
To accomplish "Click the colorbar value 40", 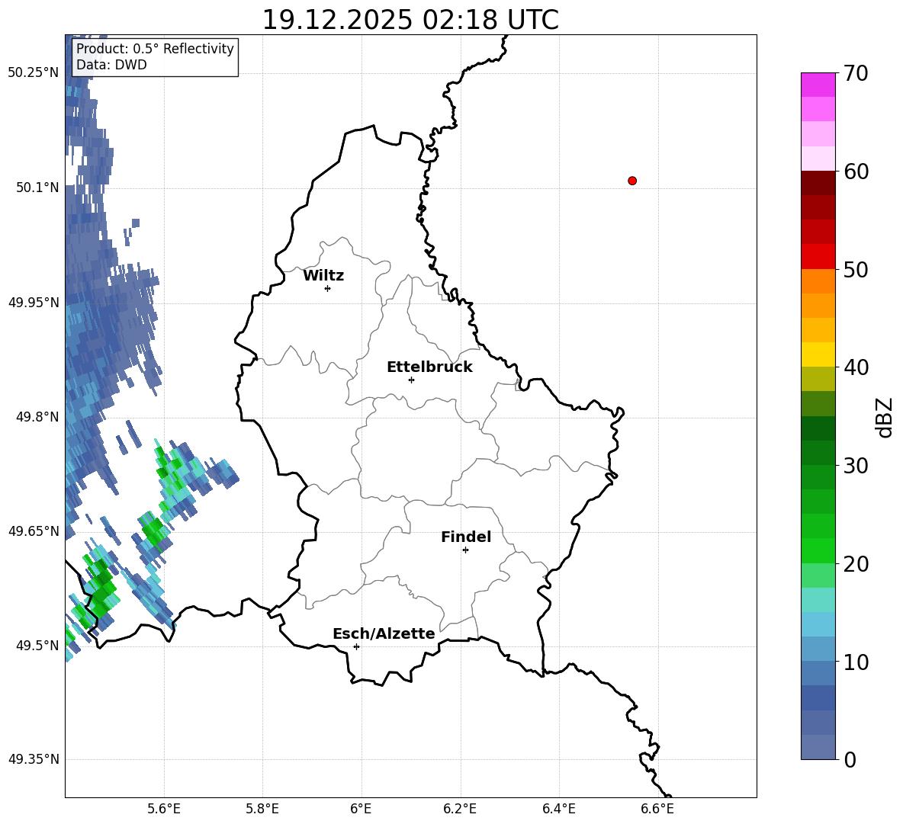I will pos(856,367).
